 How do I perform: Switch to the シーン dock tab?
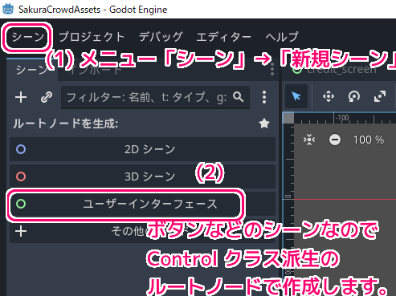pos(31,70)
